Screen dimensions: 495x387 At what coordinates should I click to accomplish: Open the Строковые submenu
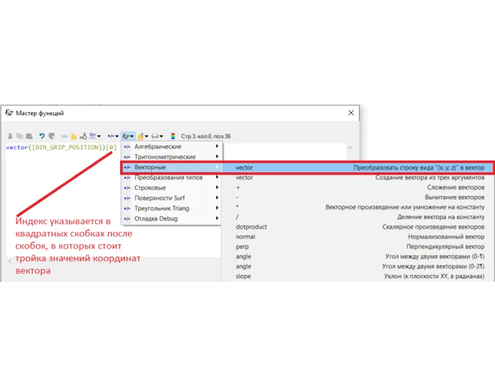point(171,188)
